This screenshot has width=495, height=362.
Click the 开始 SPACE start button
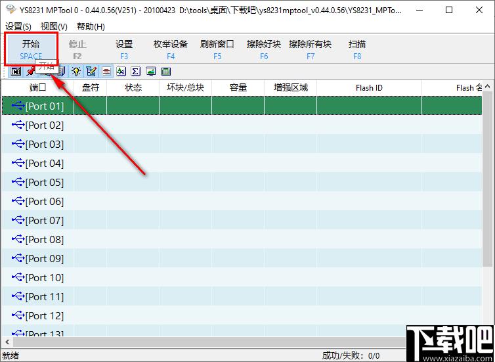click(x=31, y=49)
